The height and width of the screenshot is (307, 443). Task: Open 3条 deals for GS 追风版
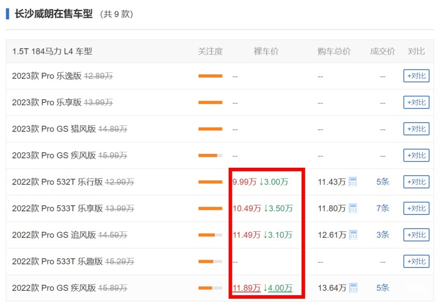383,235
